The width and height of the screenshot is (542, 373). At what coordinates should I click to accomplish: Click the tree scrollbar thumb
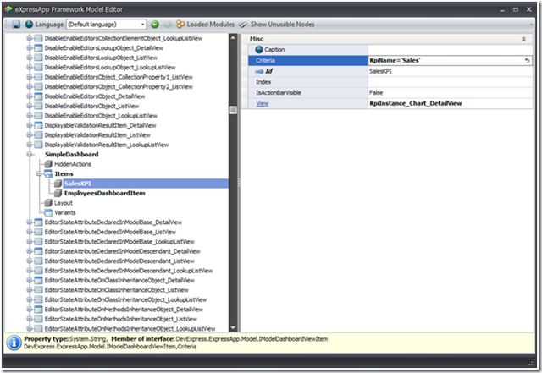[233, 110]
